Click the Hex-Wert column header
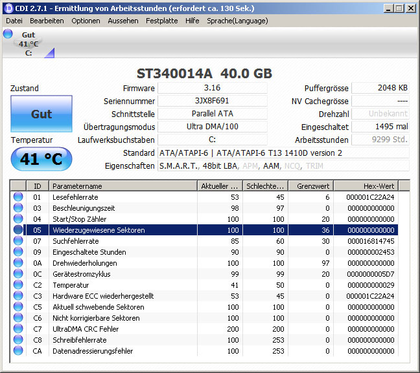This screenshot has height=373, width=420. pos(366,186)
